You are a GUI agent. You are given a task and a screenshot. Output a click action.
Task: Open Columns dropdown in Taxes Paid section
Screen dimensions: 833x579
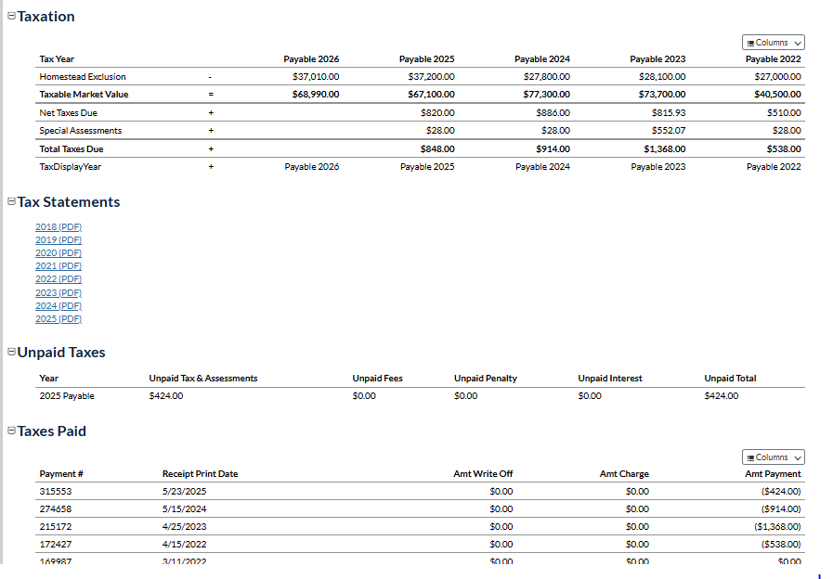pyautogui.click(x=773, y=457)
